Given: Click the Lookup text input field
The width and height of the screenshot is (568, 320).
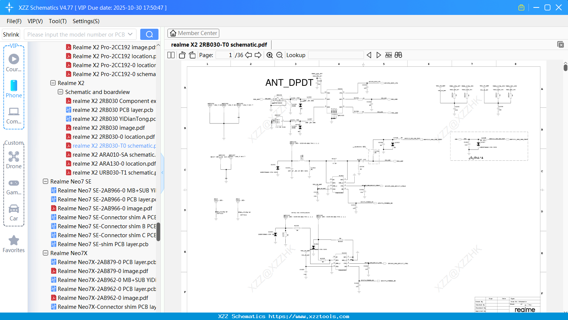Looking at the screenshot, I should click(x=336, y=55).
